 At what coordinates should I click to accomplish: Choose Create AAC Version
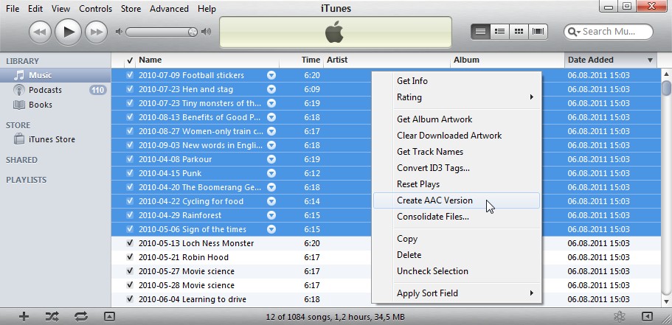point(457,200)
